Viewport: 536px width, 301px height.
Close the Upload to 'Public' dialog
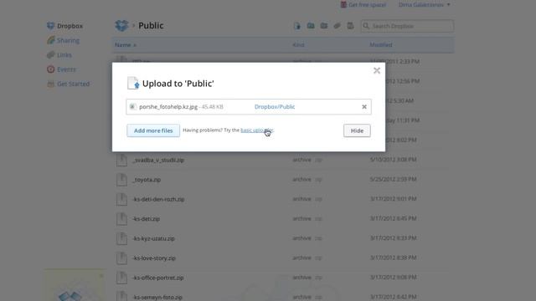click(x=377, y=70)
